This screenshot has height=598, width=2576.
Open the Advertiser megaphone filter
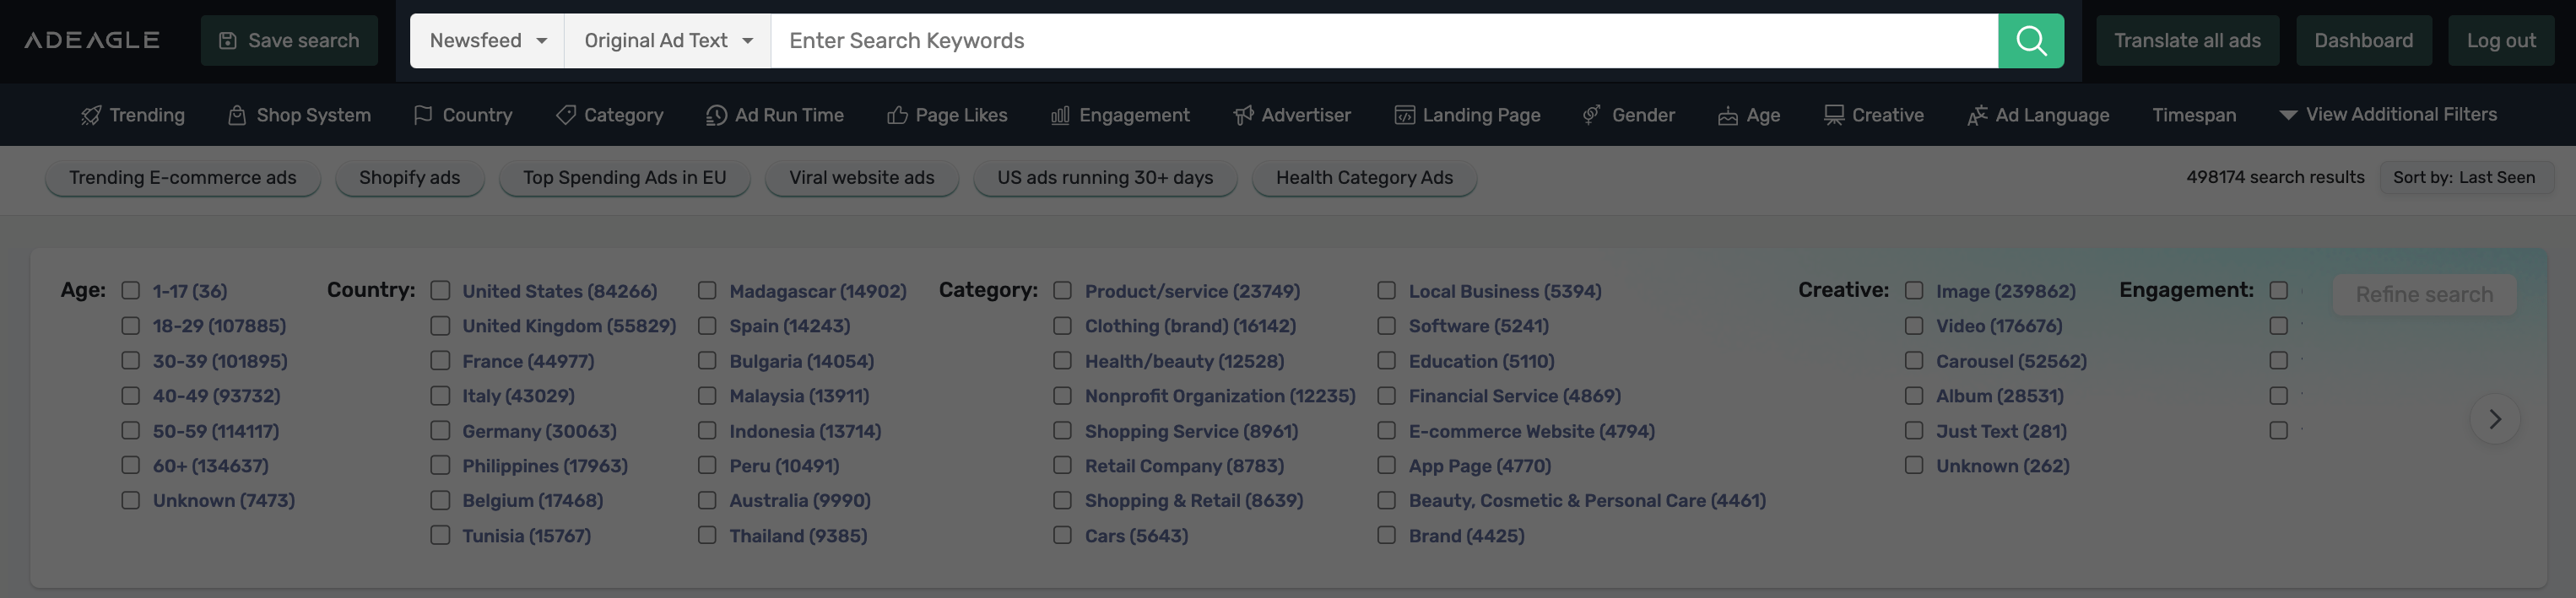pos(1292,115)
